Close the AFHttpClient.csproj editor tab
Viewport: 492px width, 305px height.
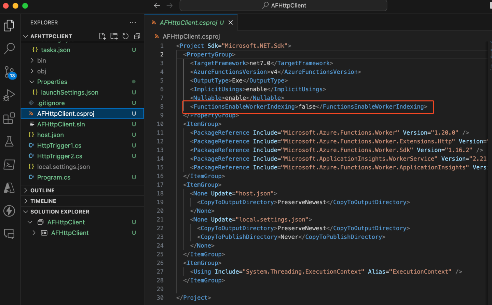231,23
